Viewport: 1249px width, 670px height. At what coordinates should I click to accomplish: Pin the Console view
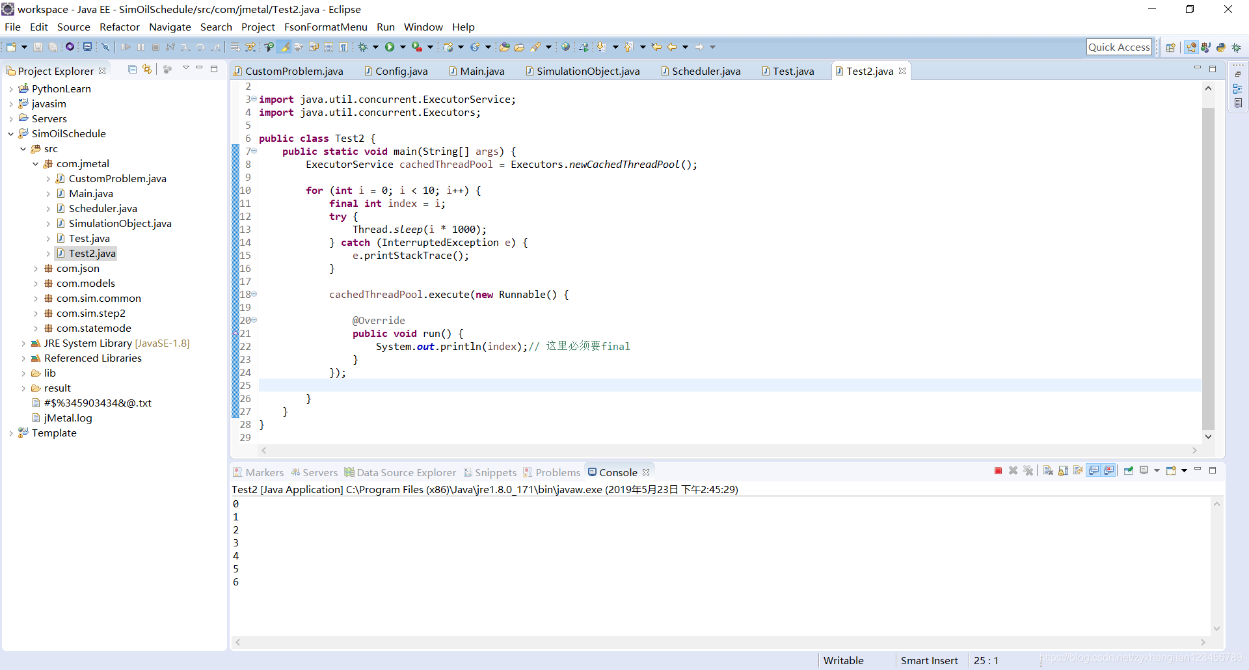1129,470
